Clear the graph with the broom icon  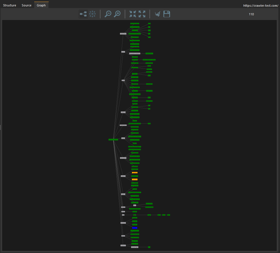[x=158, y=14]
